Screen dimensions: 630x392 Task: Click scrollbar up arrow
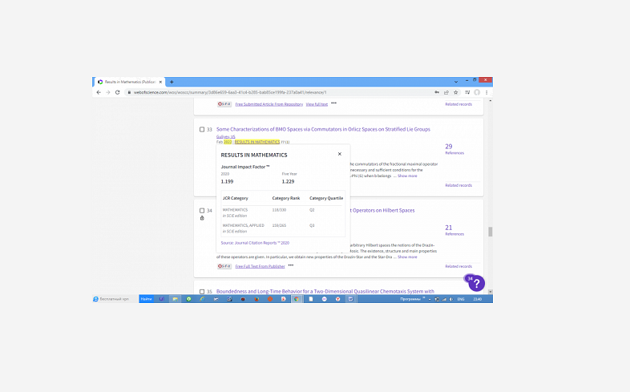(491, 100)
